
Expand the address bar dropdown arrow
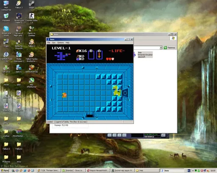tap(161, 48)
